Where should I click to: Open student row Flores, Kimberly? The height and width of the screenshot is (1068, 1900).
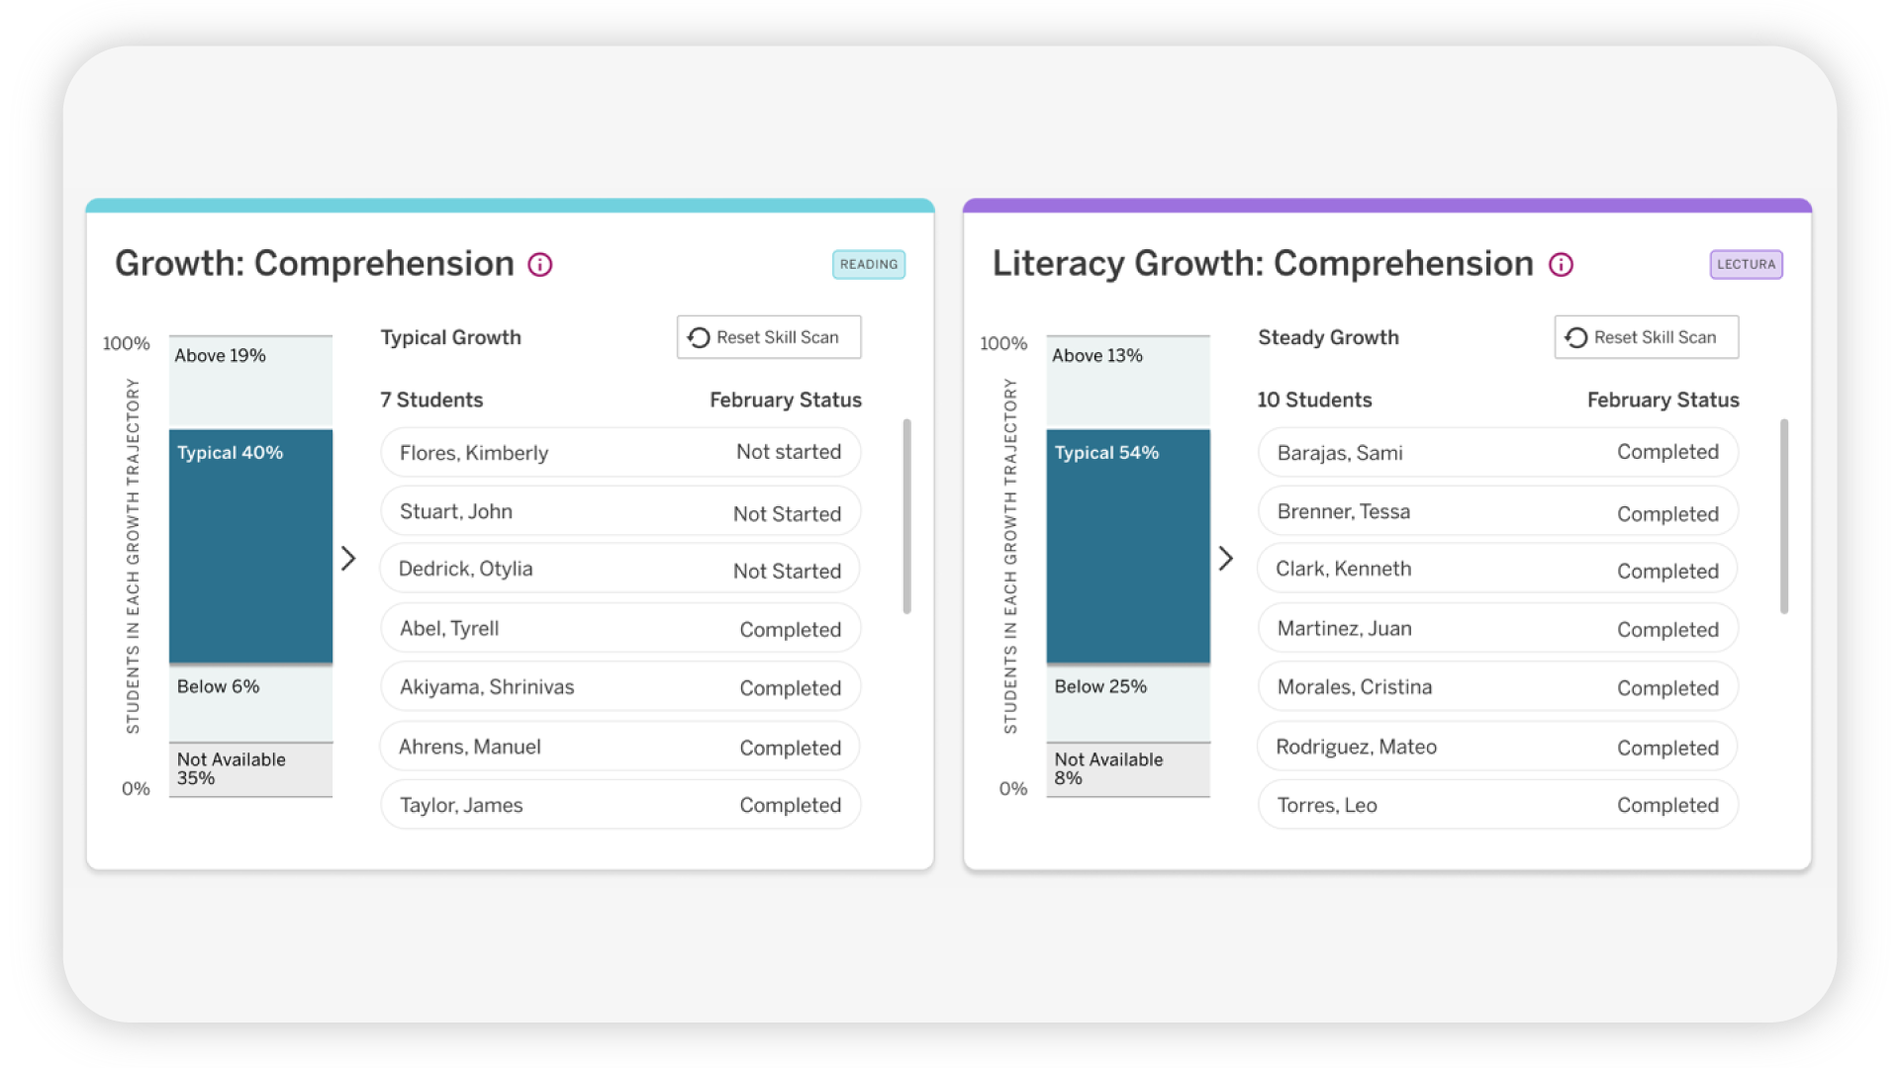tap(620, 453)
